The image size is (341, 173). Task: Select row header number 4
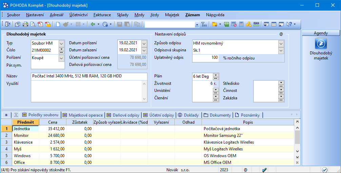pos(6,149)
